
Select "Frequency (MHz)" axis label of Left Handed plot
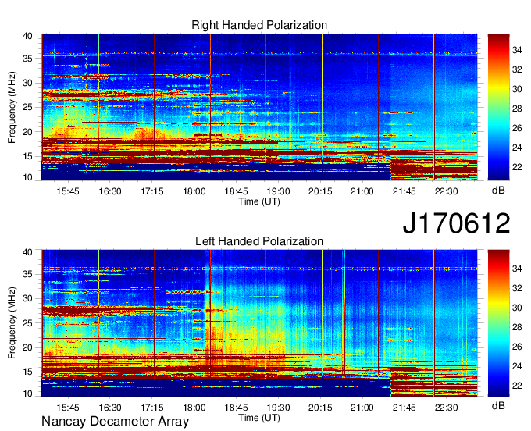click(12, 323)
